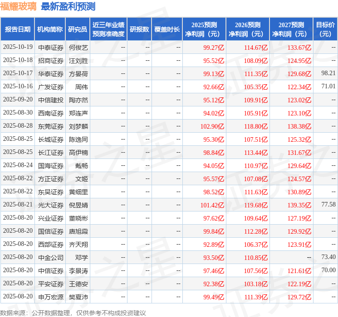The height and width of the screenshot is (317, 338).
Task: Select the 报告日期 column header
Action: 18,29
